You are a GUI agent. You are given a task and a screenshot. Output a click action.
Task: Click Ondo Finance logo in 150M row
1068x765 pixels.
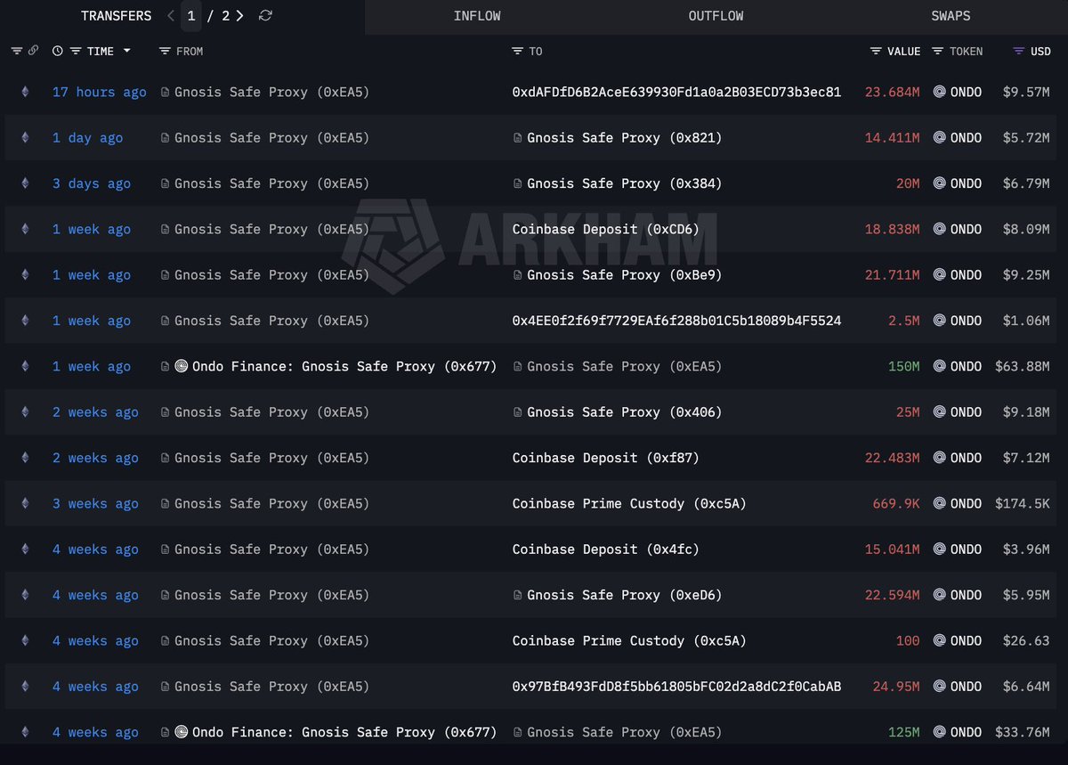point(182,366)
